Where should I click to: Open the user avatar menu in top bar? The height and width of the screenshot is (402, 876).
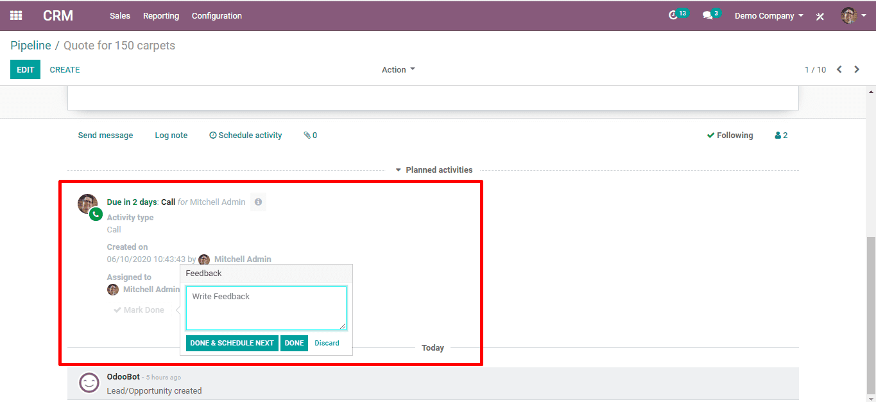click(x=854, y=15)
